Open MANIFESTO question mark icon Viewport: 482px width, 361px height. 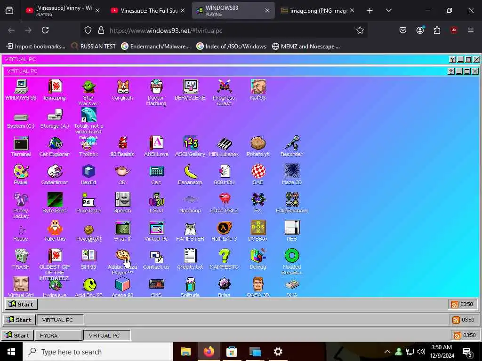224,259
